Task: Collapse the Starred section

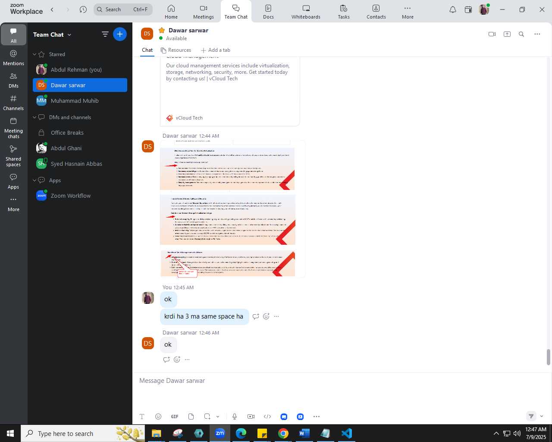Action: tap(34, 54)
